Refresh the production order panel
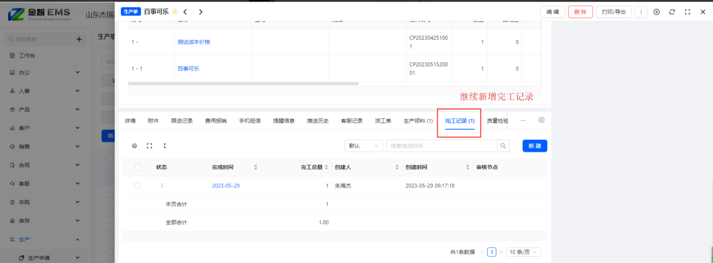713x263 pixels. click(672, 12)
